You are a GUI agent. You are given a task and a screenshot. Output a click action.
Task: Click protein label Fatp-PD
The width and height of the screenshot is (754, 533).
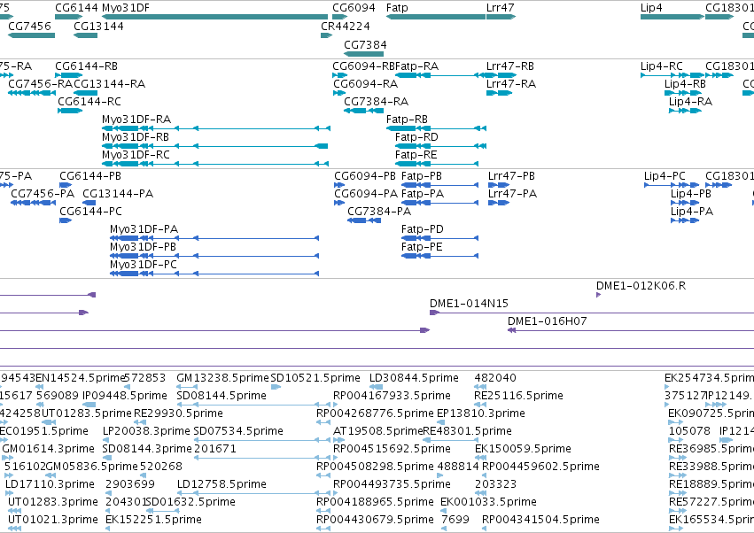tap(423, 228)
